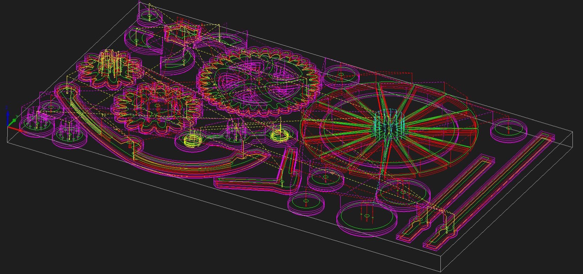The width and height of the screenshot is (583, 274).
Task: Select the isolated disc near the right stock edge
Action: [509, 130]
